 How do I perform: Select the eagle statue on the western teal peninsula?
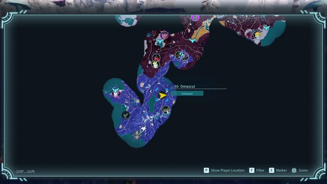116,90
